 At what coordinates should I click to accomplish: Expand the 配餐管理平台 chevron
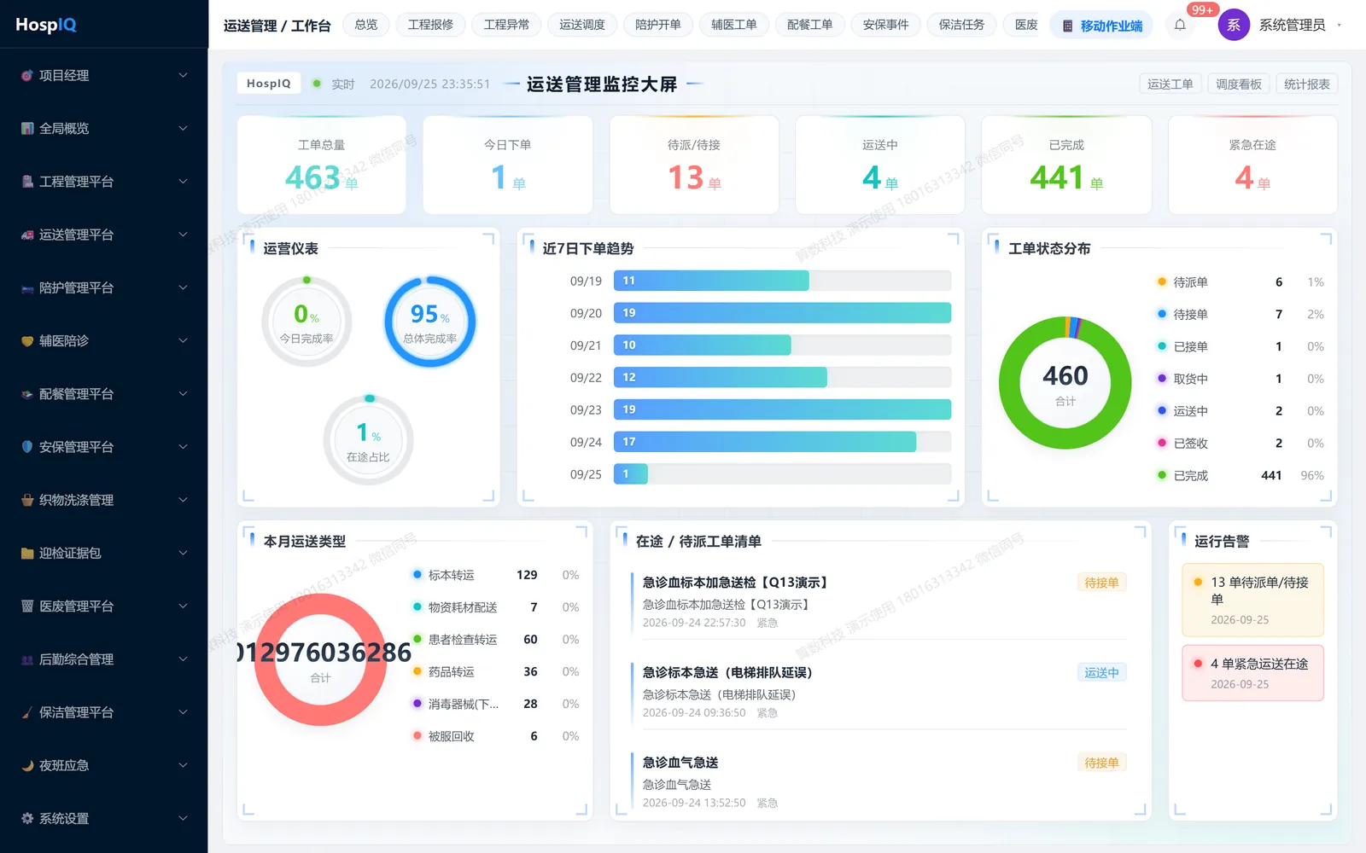point(183,394)
